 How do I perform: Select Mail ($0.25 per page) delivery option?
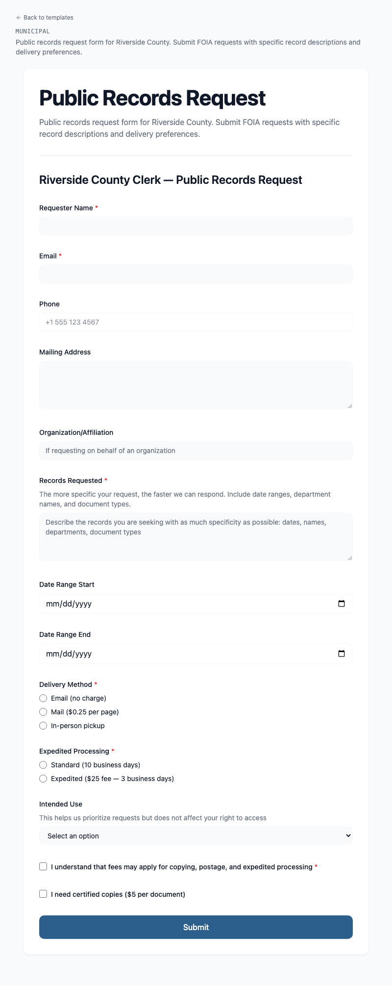[x=43, y=712]
